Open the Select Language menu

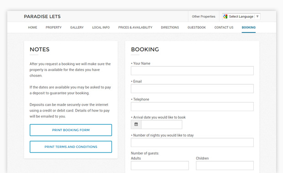241,16
